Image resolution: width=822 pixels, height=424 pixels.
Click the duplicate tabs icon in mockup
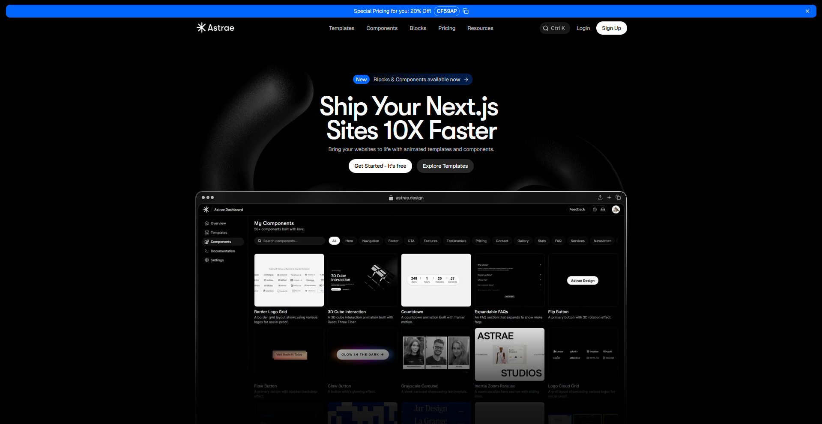[x=618, y=197]
